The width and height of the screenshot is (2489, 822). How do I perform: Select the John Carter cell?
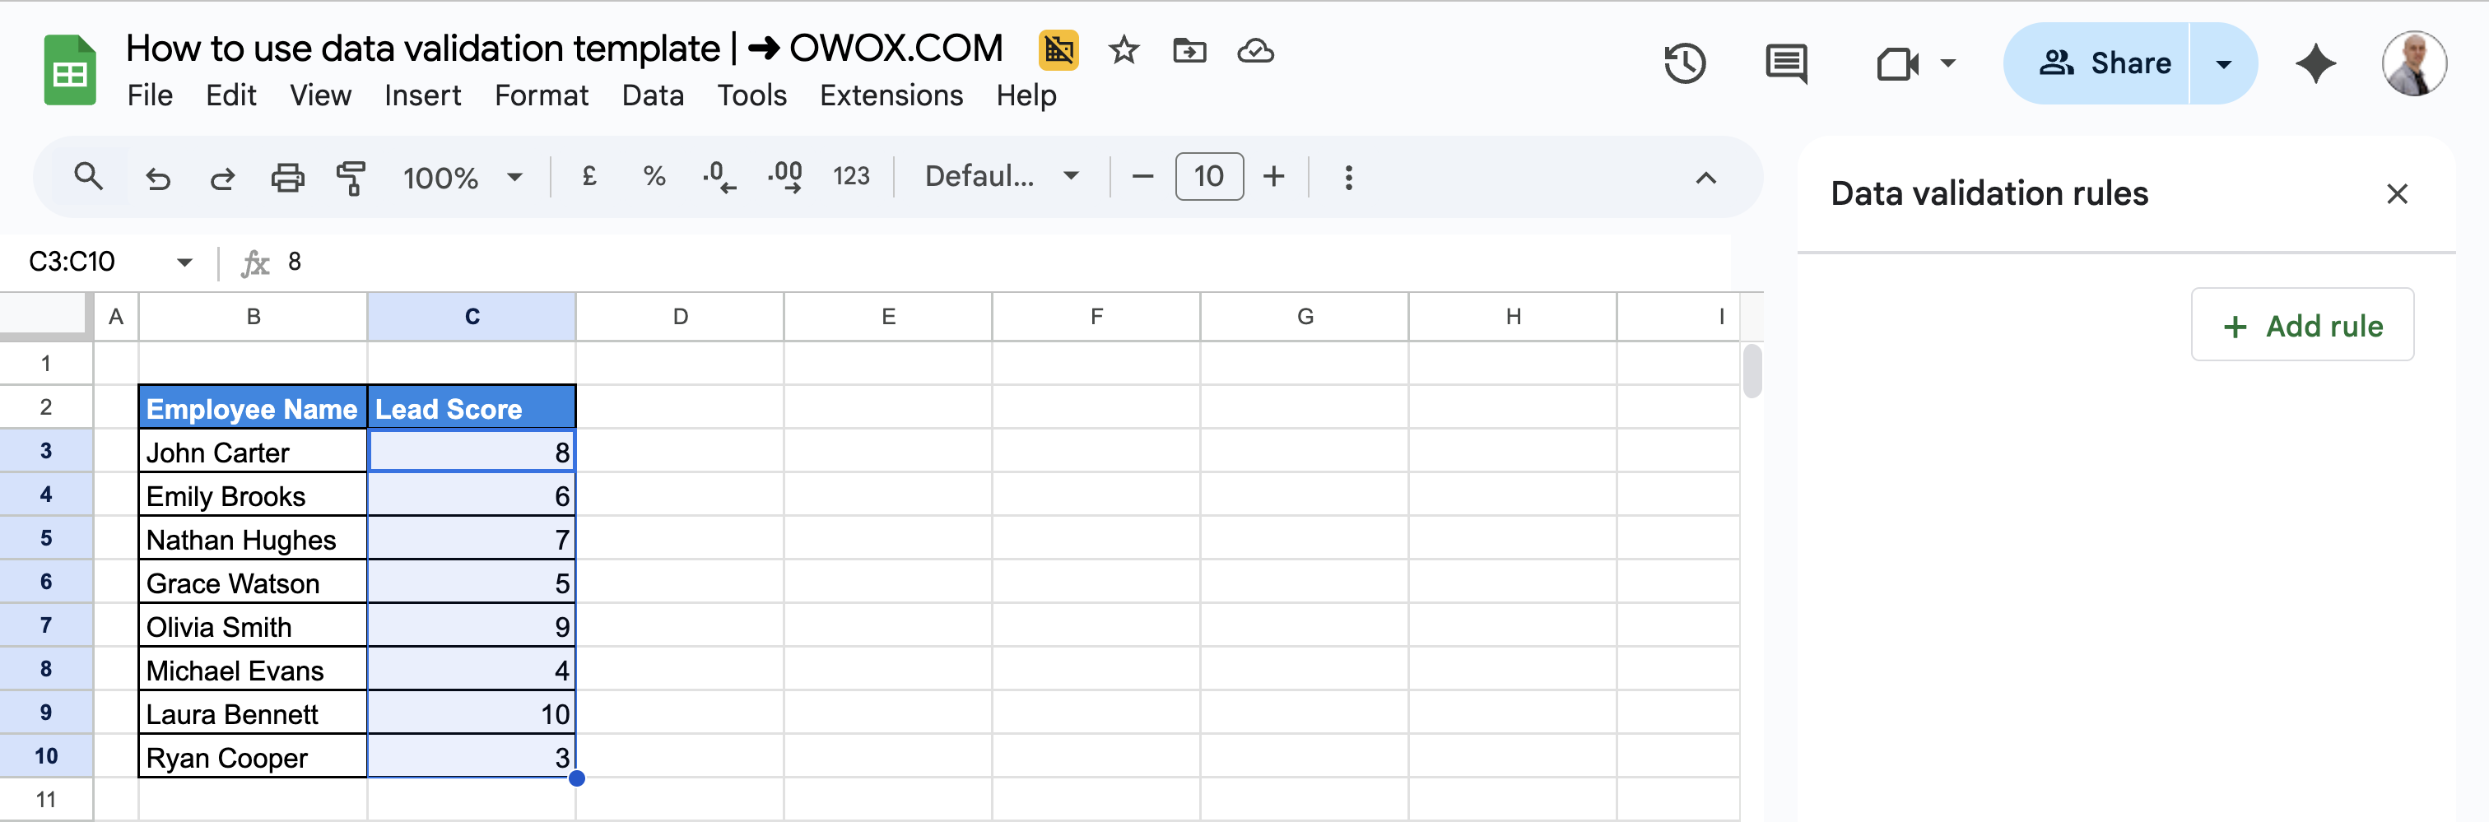254,451
